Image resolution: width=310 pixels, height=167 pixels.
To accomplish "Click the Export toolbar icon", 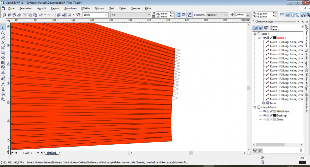I will pos(64,15).
